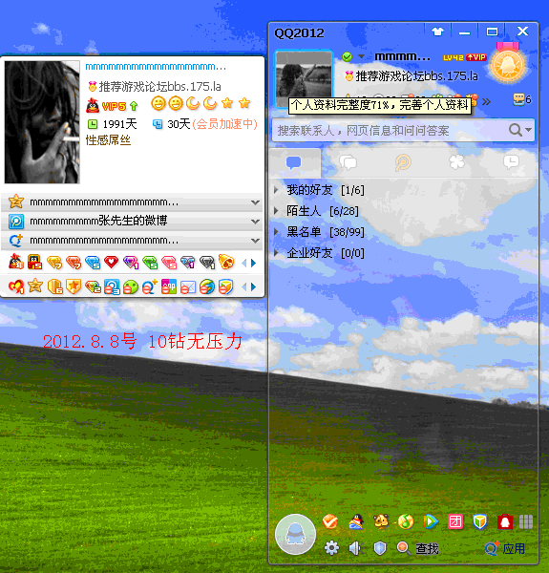This screenshot has height=573, width=549.
Task: Show next diamond icons via upper right arrow
Action: (254, 263)
